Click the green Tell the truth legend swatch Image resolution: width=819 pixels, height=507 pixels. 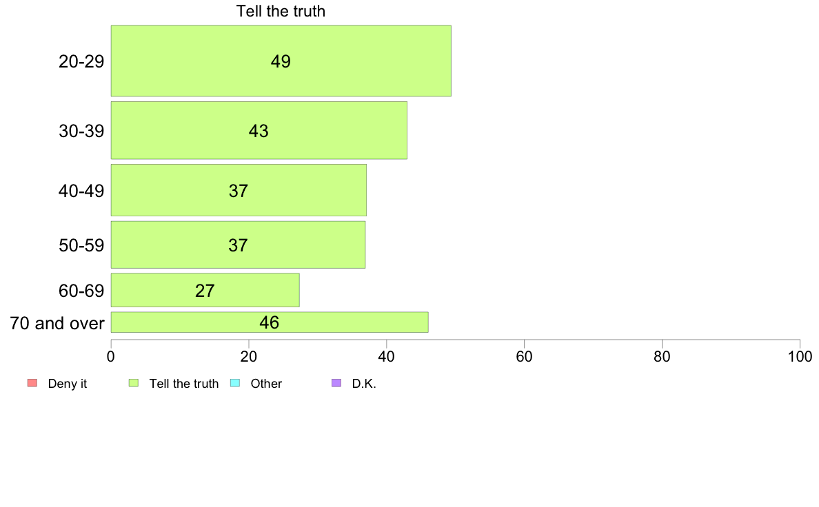pos(134,383)
